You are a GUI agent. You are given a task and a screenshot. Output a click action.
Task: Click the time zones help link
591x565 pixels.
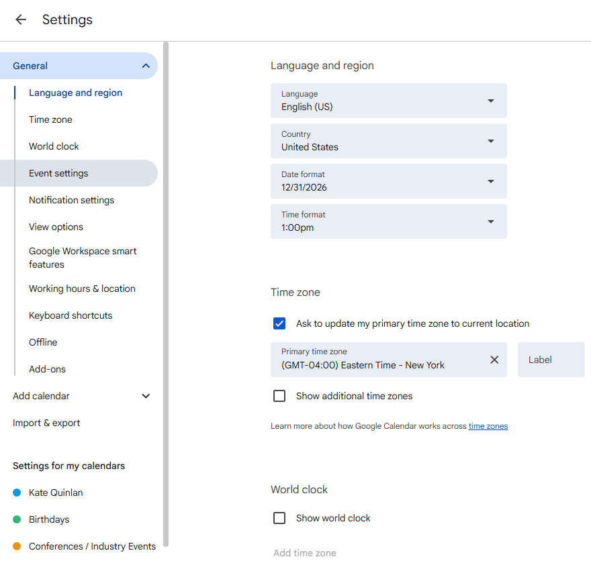[x=488, y=426]
